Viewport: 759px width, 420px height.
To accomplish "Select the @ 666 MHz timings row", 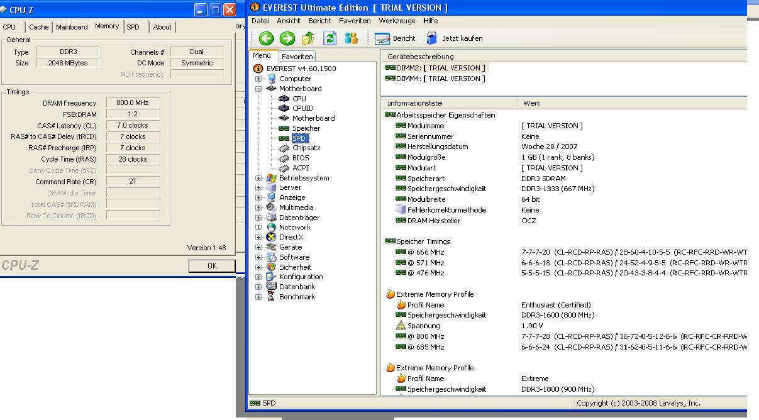I will coord(565,252).
